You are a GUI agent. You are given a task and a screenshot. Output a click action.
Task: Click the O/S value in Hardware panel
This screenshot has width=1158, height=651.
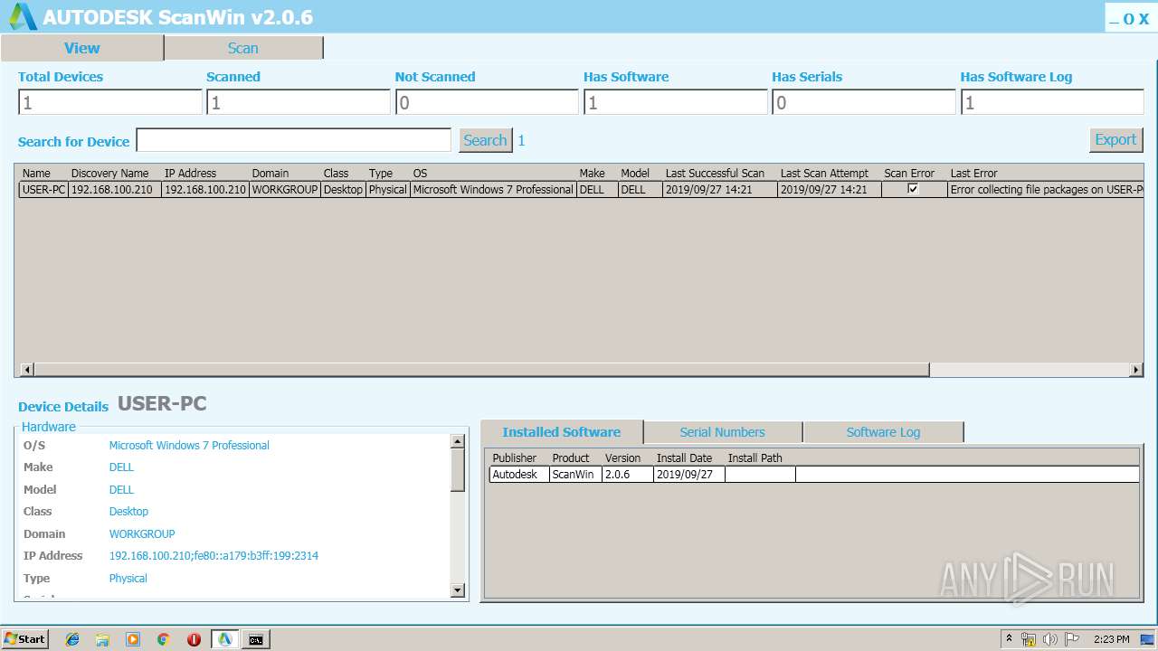click(x=189, y=445)
